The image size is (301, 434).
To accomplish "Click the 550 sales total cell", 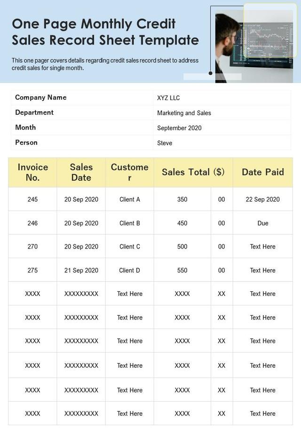I will (x=182, y=271).
